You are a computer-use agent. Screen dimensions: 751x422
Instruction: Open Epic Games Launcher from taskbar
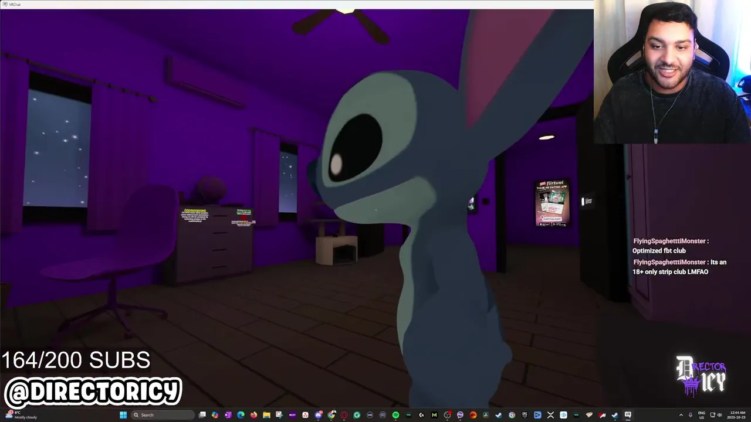coord(525,415)
